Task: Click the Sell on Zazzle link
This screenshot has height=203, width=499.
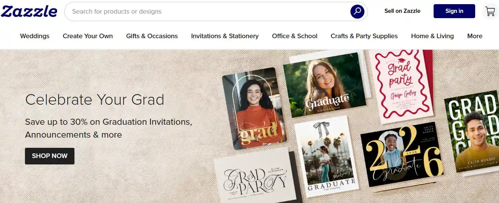Action: [402, 11]
